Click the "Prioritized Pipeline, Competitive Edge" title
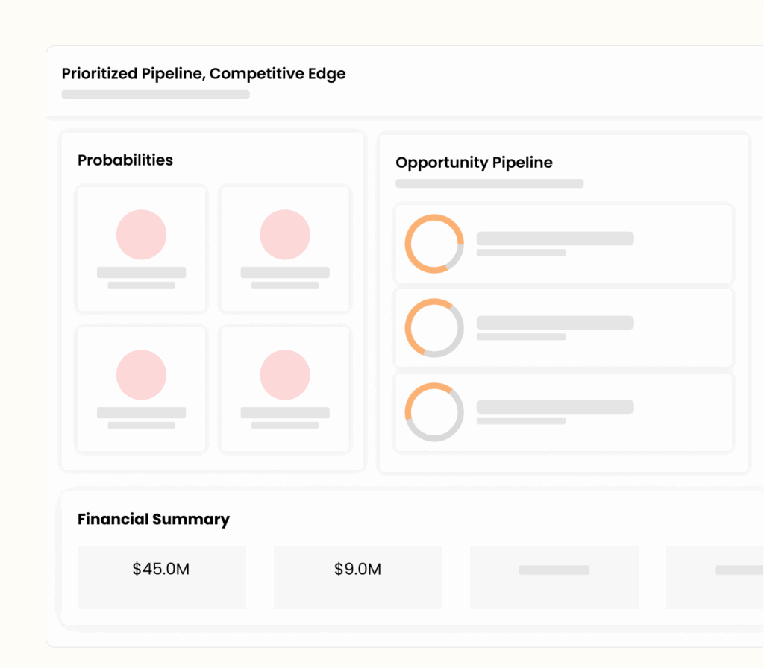764x668 pixels. point(204,74)
